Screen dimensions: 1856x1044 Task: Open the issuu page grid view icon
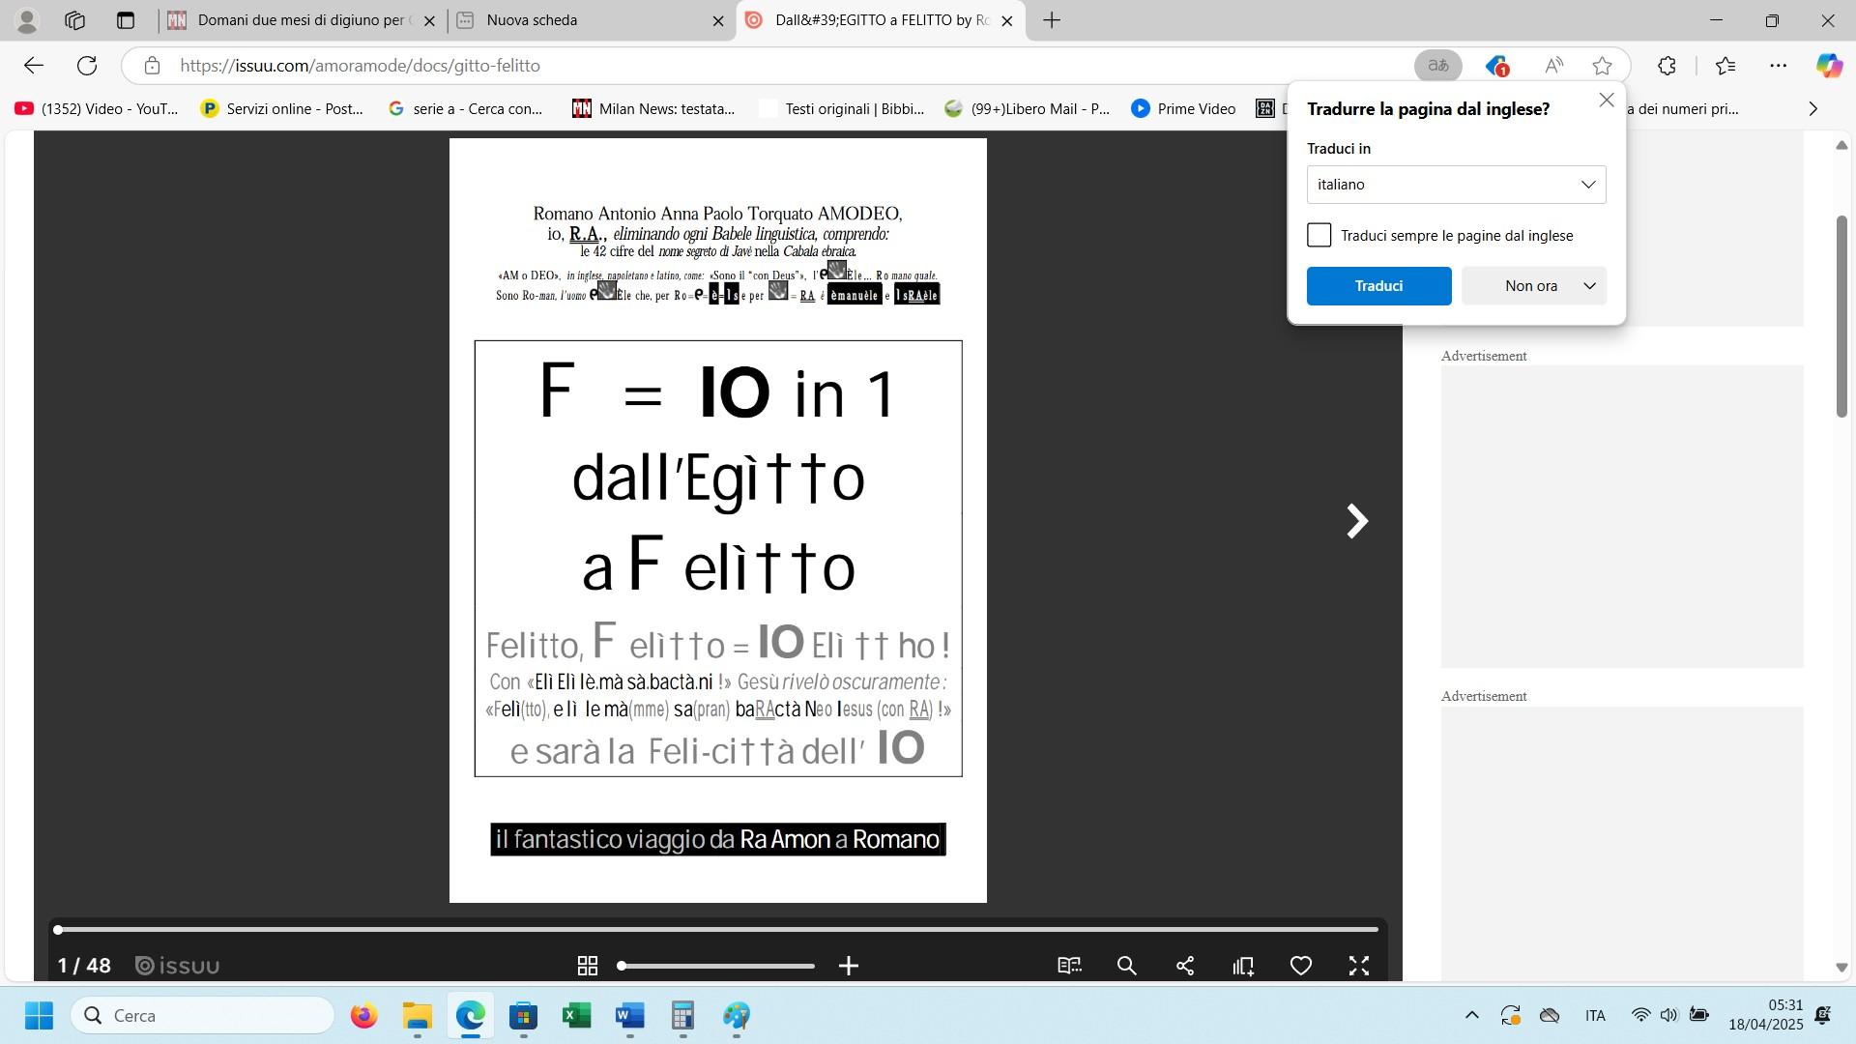pyautogui.click(x=587, y=966)
